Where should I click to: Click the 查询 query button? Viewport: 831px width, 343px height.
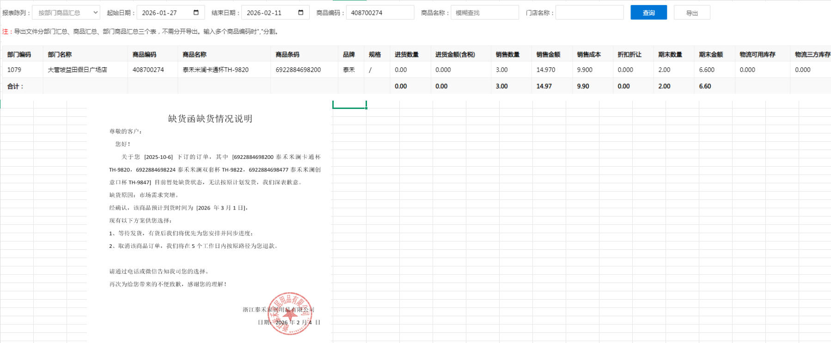coord(648,12)
